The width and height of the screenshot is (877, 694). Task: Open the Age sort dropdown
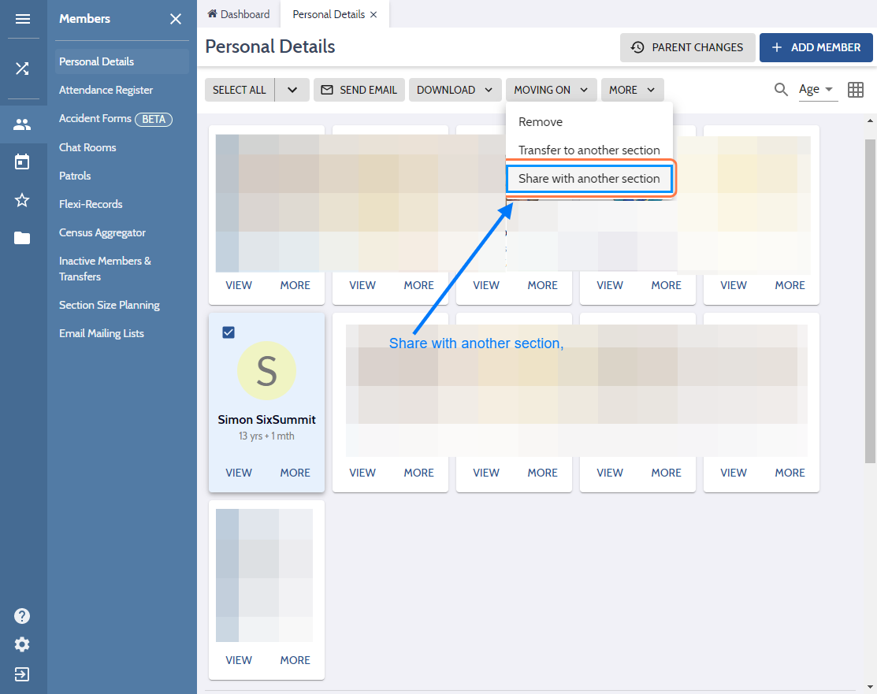click(x=816, y=90)
